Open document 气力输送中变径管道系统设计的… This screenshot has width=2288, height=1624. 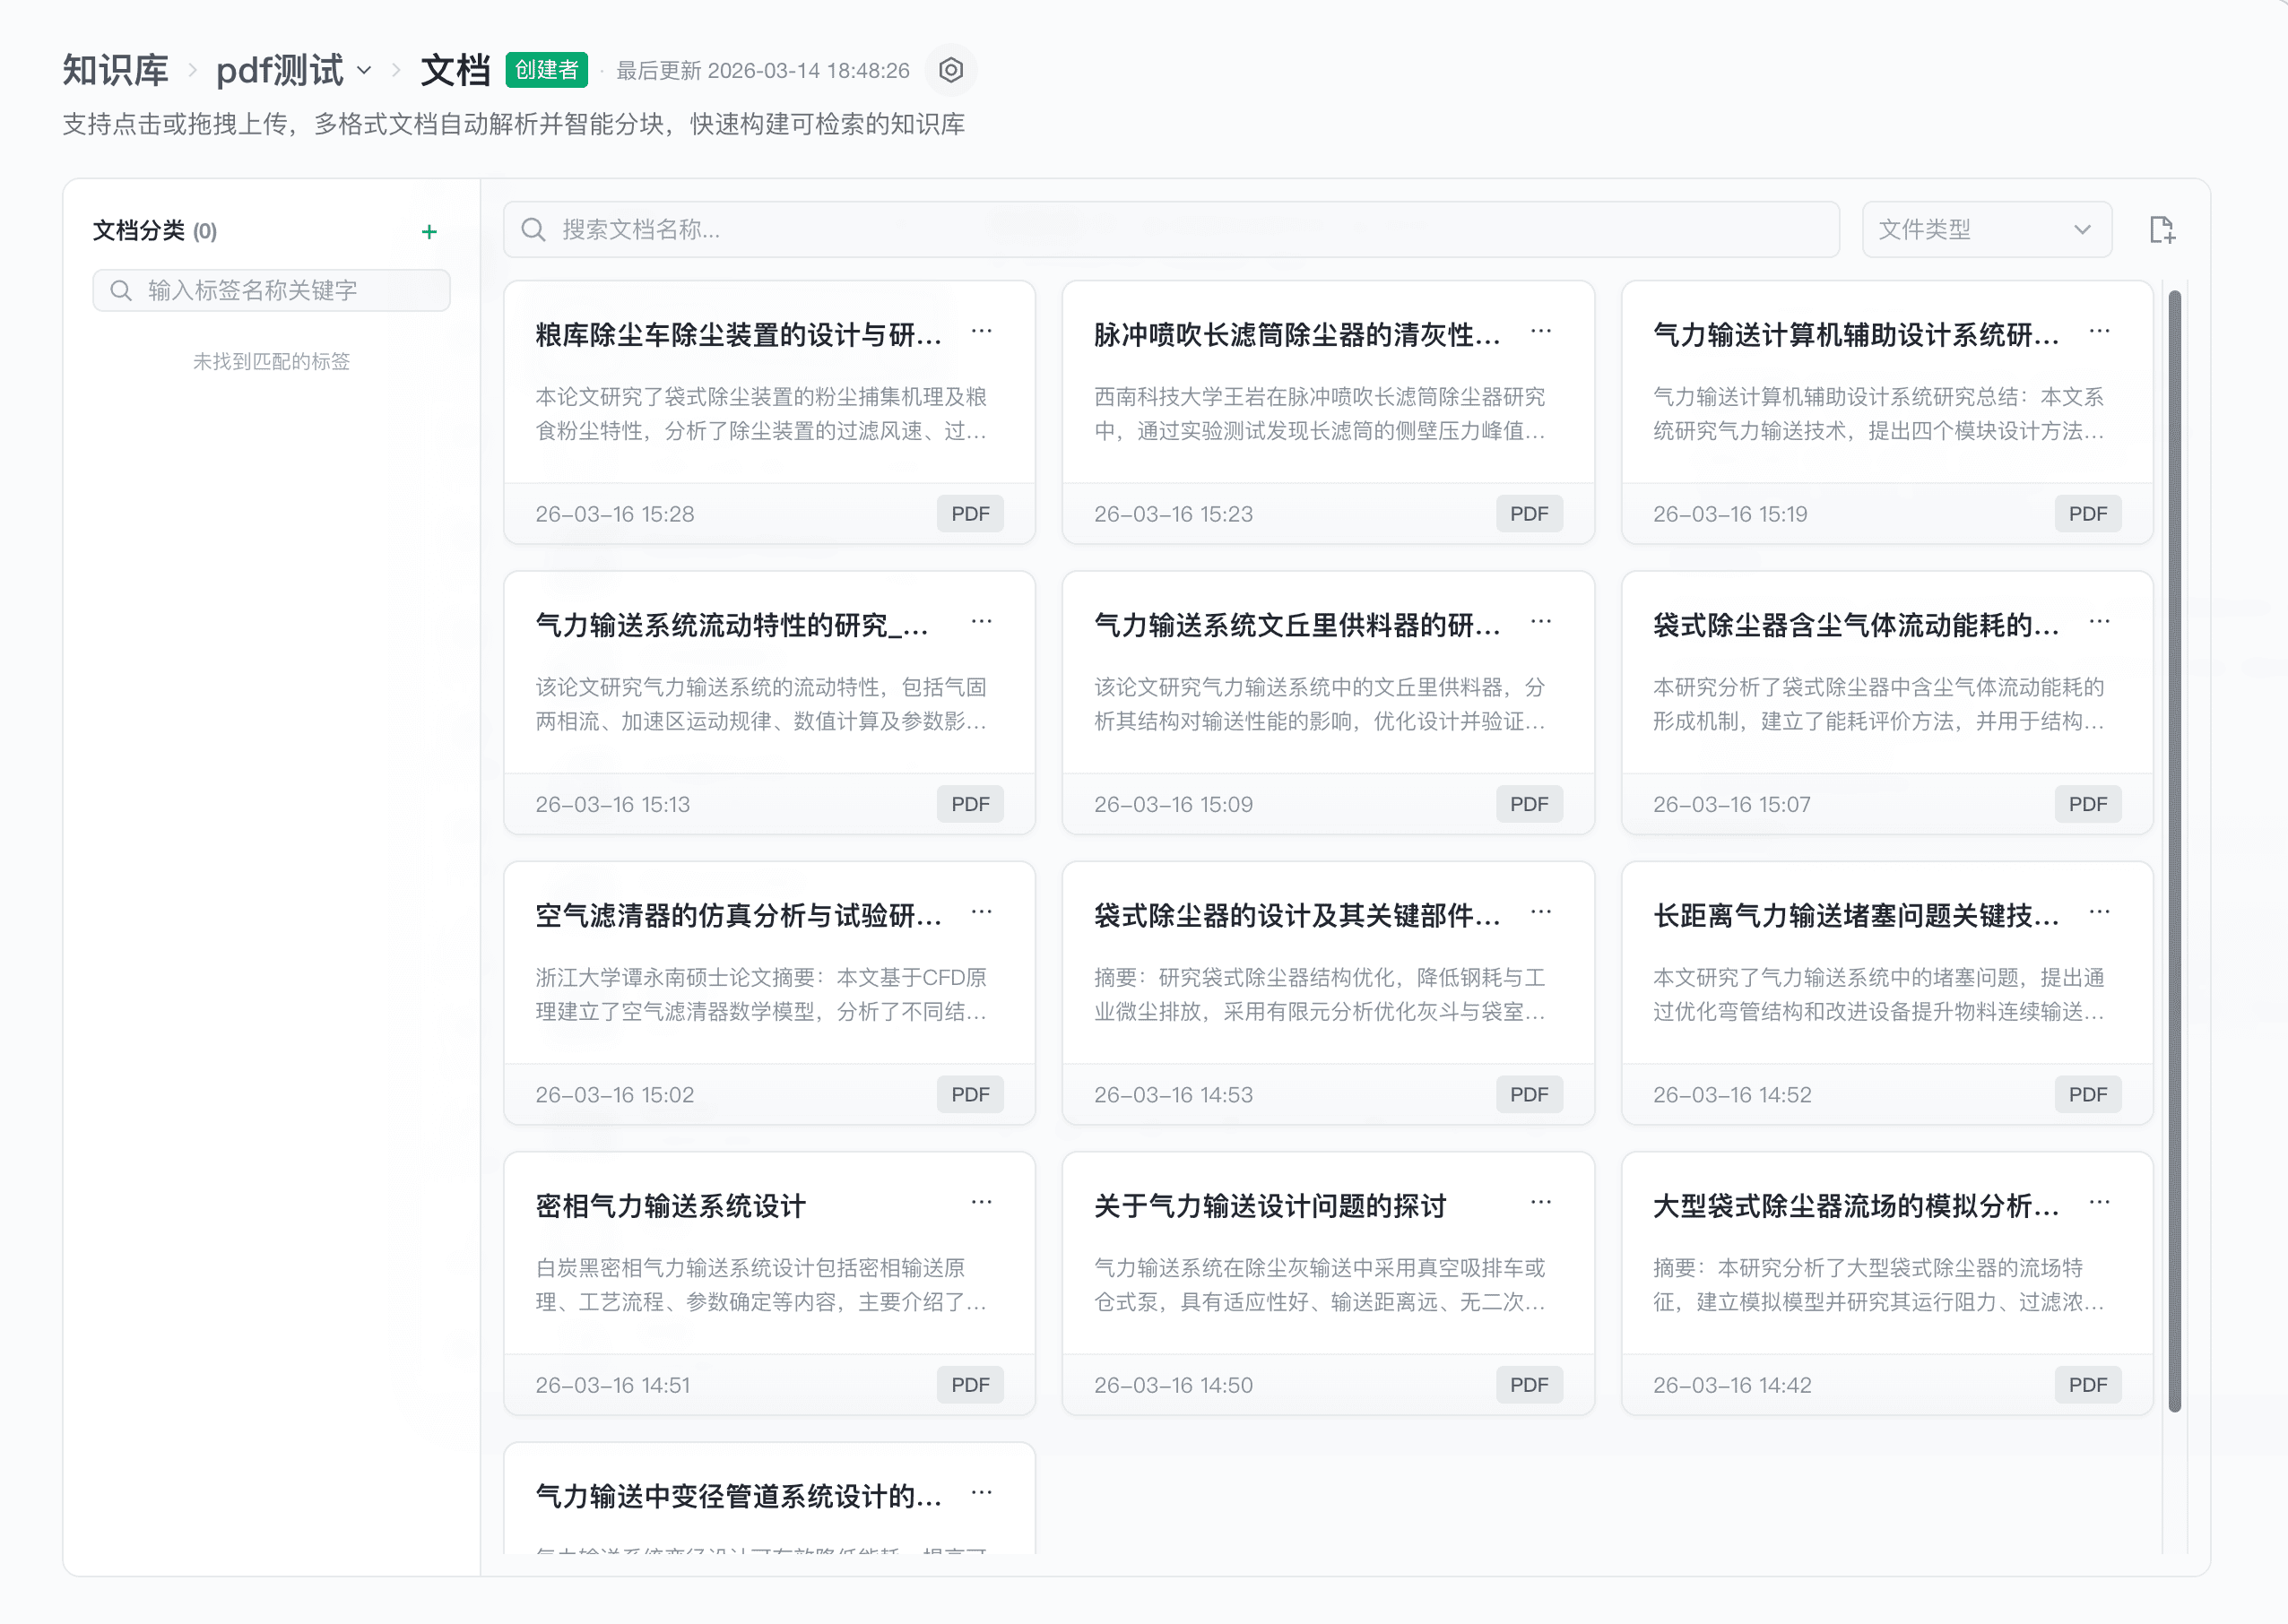(x=739, y=1497)
